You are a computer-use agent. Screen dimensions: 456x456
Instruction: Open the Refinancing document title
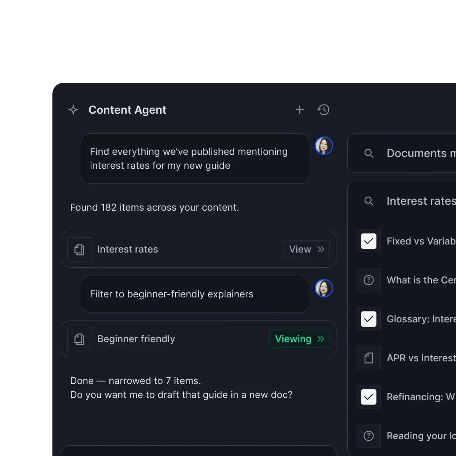pyautogui.click(x=421, y=397)
